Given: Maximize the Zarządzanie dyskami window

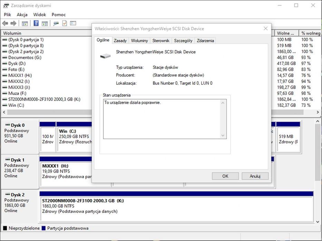Looking at the screenshot, I should click(x=296, y=5).
